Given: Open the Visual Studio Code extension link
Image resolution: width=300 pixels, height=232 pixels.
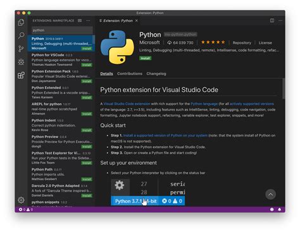Looking at the screenshot, I should [x=127, y=104].
